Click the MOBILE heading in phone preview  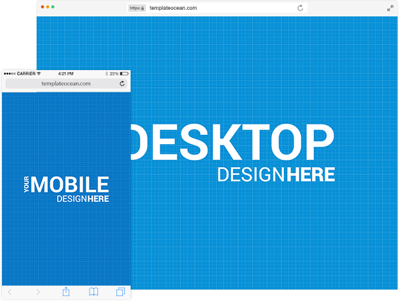click(x=70, y=184)
